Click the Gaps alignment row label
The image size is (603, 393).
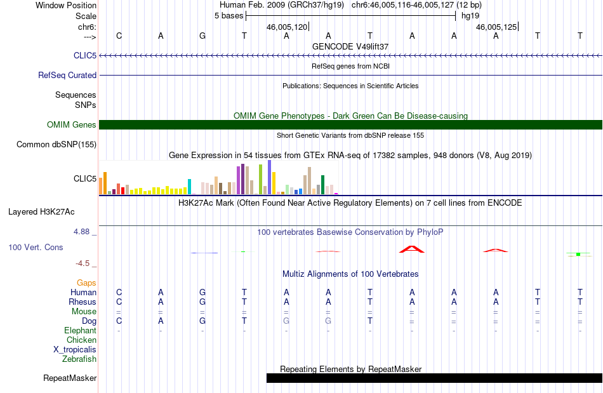pyautogui.click(x=86, y=283)
